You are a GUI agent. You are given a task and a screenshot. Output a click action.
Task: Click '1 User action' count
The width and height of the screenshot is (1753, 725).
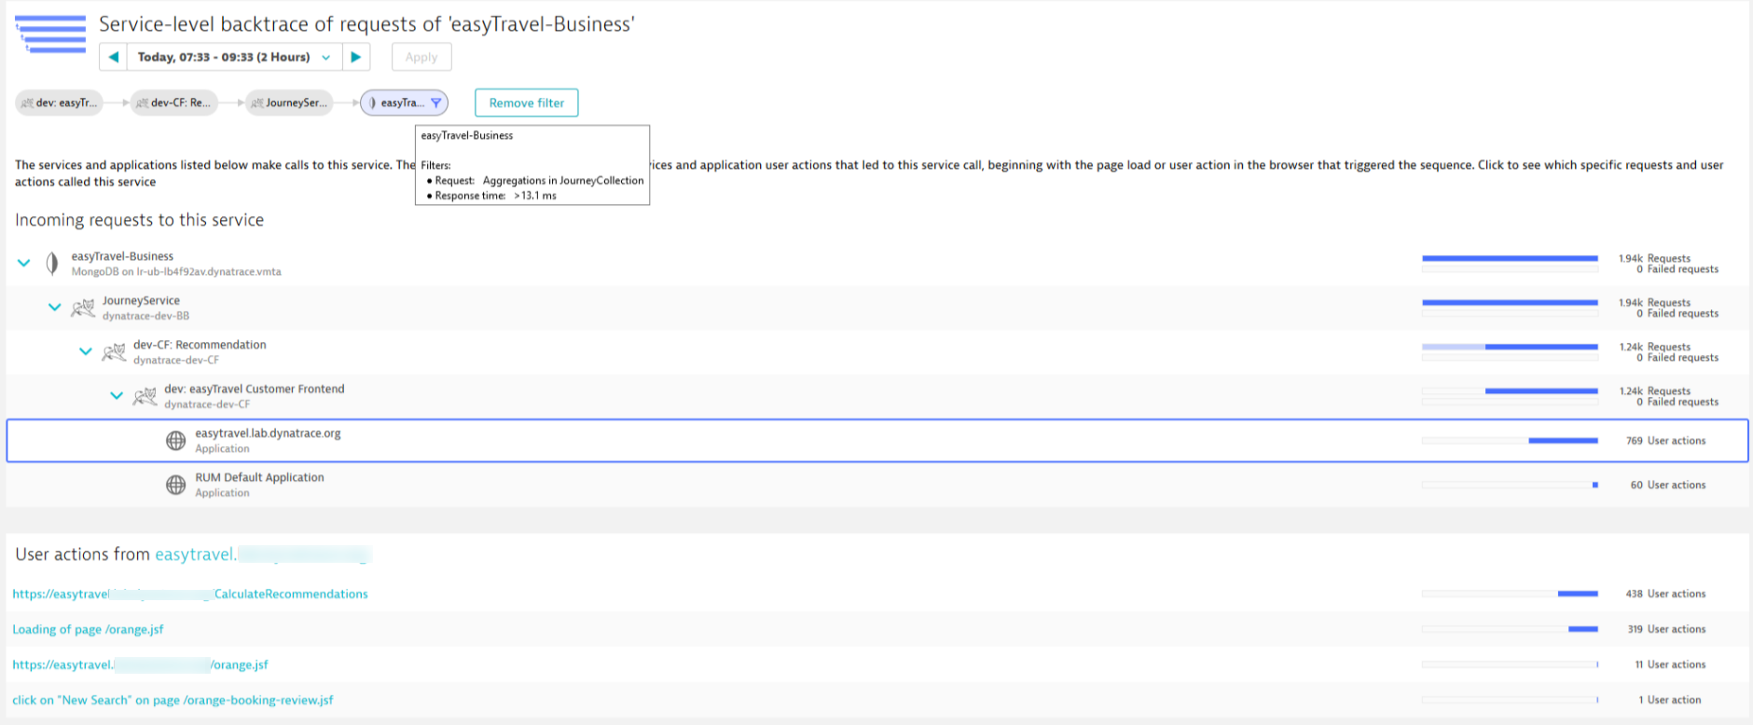[1669, 700]
